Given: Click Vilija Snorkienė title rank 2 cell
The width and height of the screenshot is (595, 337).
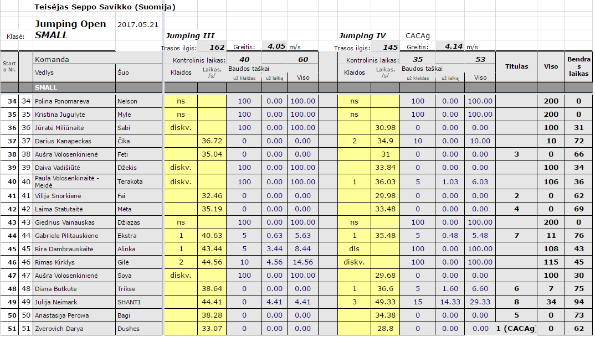Looking at the screenshot, I should tap(516, 195).
